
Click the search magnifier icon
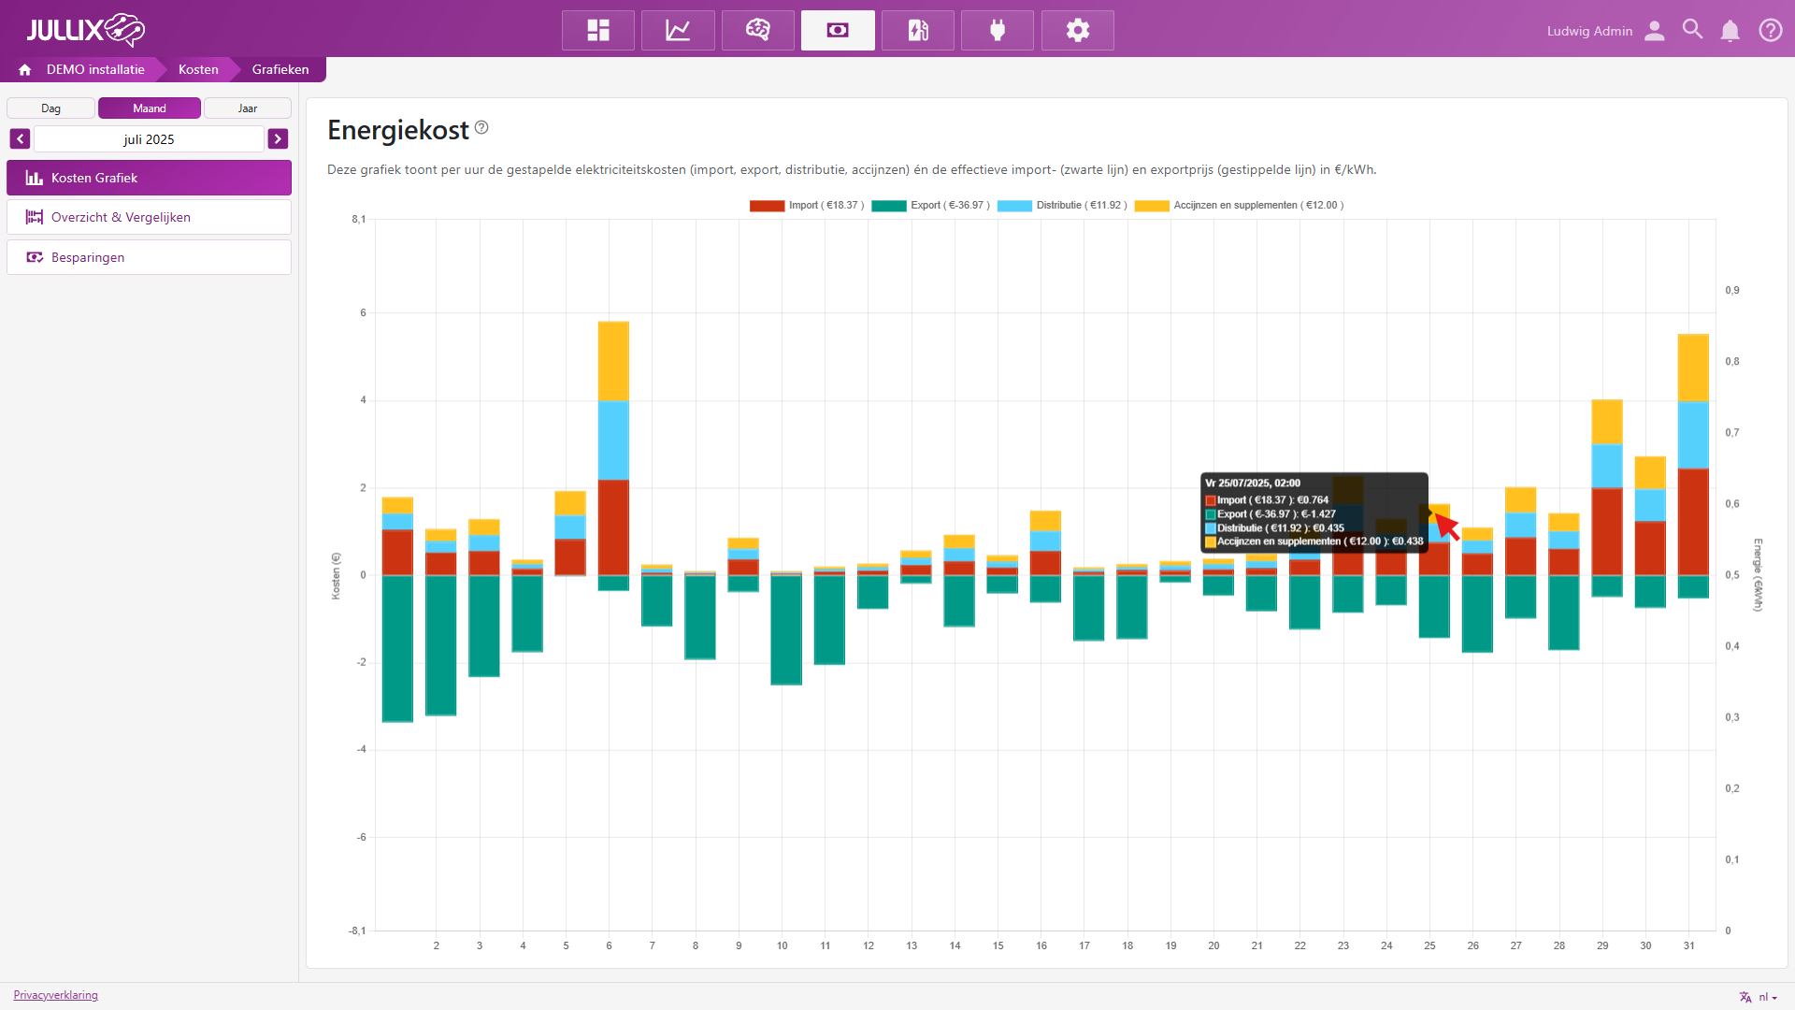click(1692, 30)
